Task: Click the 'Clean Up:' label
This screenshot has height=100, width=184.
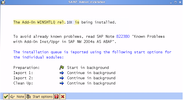Action: (23, 83)
